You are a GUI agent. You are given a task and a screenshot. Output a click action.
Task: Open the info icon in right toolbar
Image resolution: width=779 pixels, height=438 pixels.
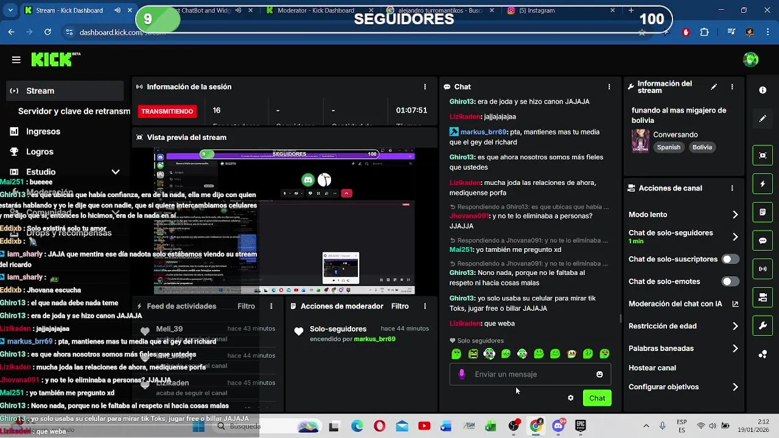click(763, 90)
